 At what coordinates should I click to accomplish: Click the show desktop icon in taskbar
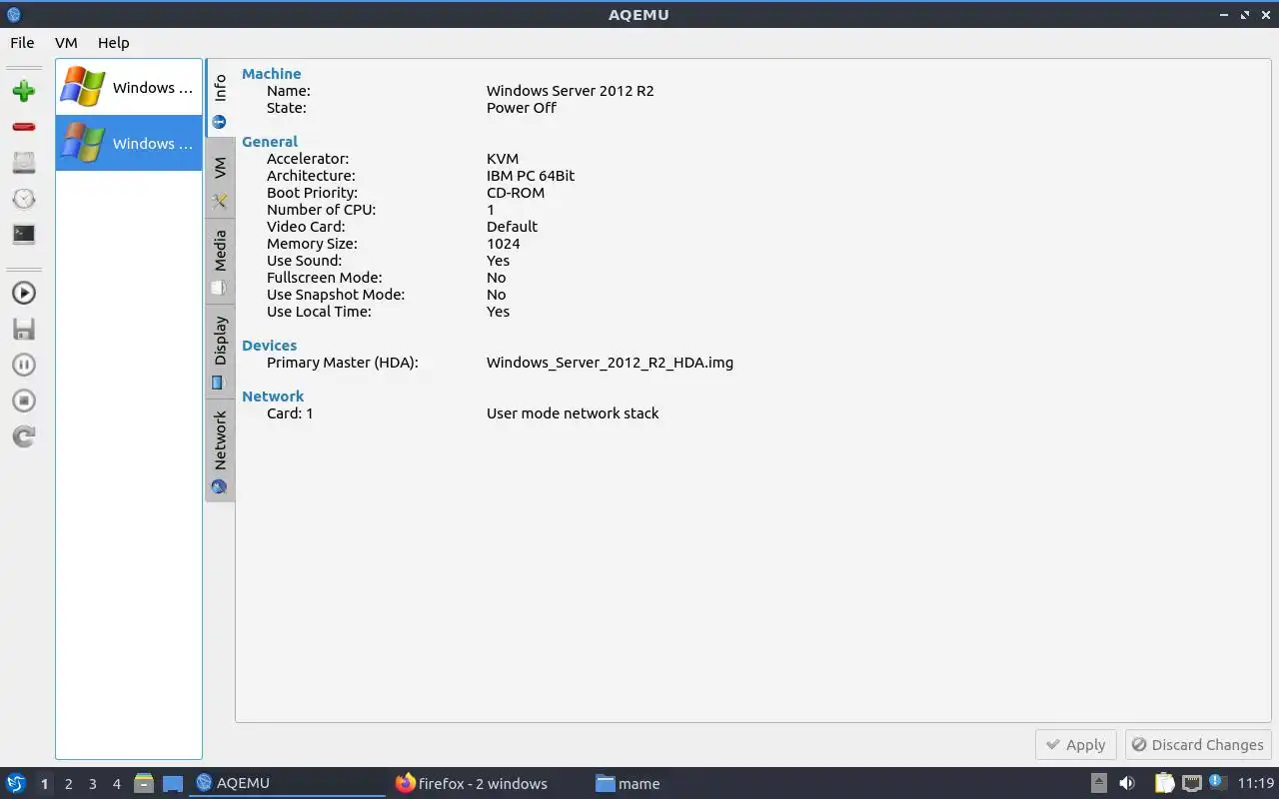coord(173,783)
